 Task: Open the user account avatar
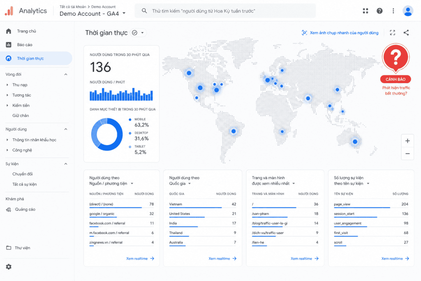click(x=407, y=11)
